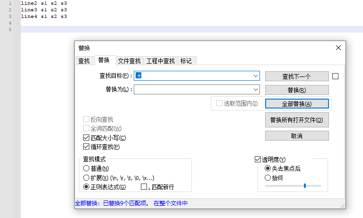Enable the 匹配新行 checkbox
The height and width of the screenshot is (218, 363).
tap(144, 187)
